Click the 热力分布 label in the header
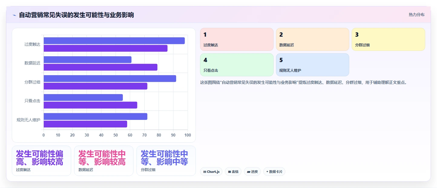 (416, 15)
